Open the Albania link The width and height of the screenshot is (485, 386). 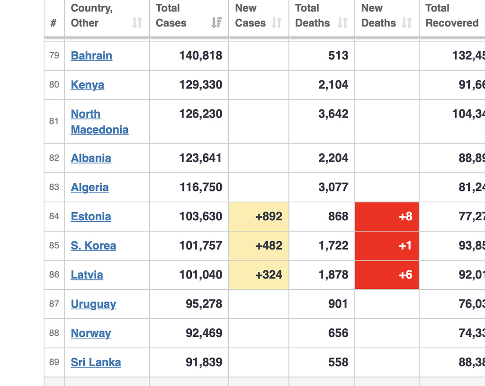point(91,158)
